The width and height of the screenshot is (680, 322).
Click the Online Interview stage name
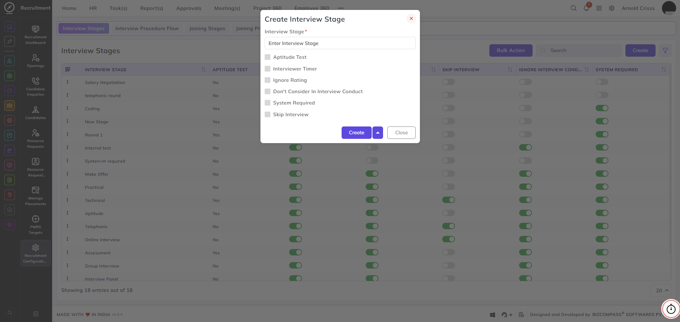tap(102, 240)
